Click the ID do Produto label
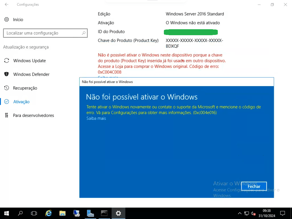This screenshot has width=292, height=219. pos(111,32)
